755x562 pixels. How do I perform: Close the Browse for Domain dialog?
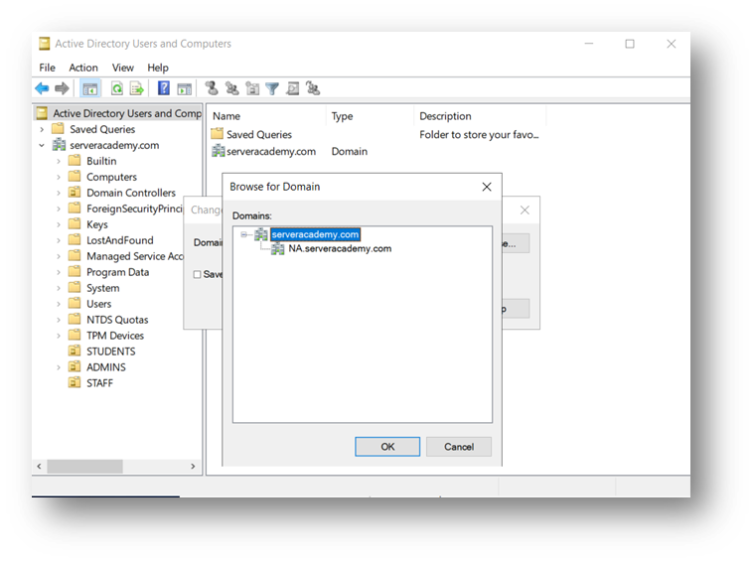pyautogui.click(x=487, y=187)
